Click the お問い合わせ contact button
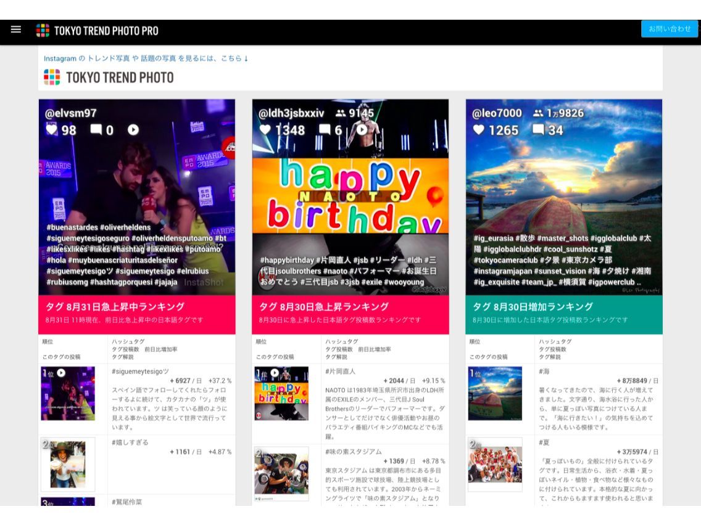This screenshot has width=701, height=525. point(670,28)
